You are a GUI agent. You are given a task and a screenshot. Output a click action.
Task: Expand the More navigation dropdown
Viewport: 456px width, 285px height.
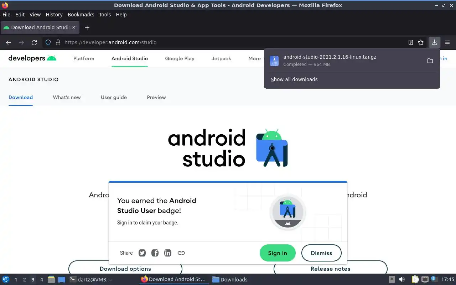click(256, 58)
